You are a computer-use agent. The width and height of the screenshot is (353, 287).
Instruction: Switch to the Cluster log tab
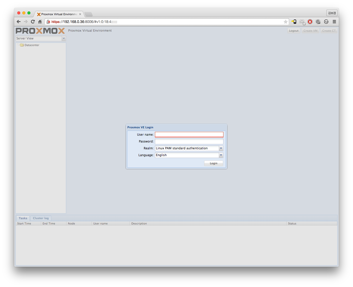pos(41,218)
